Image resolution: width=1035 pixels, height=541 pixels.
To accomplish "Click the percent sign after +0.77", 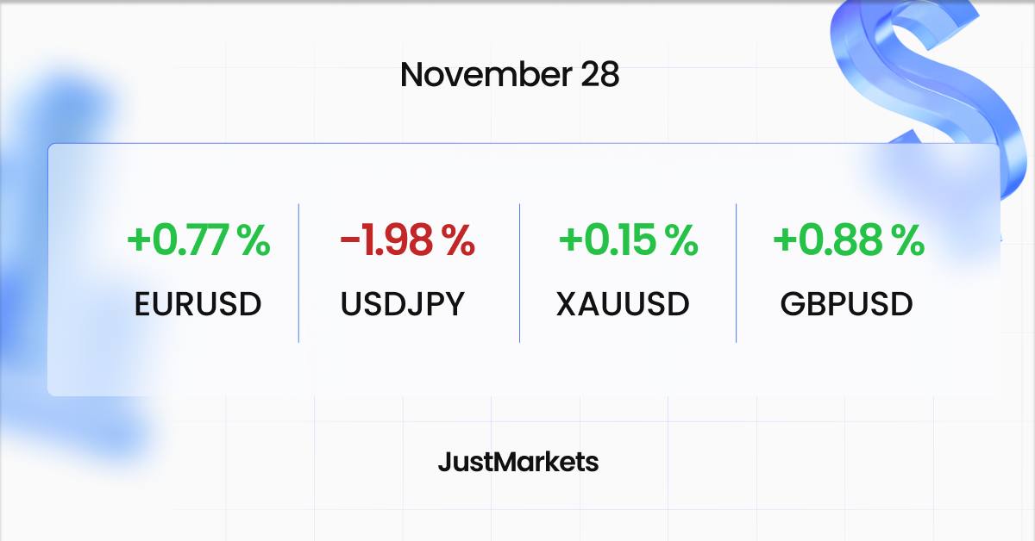I will coord(254,241).
